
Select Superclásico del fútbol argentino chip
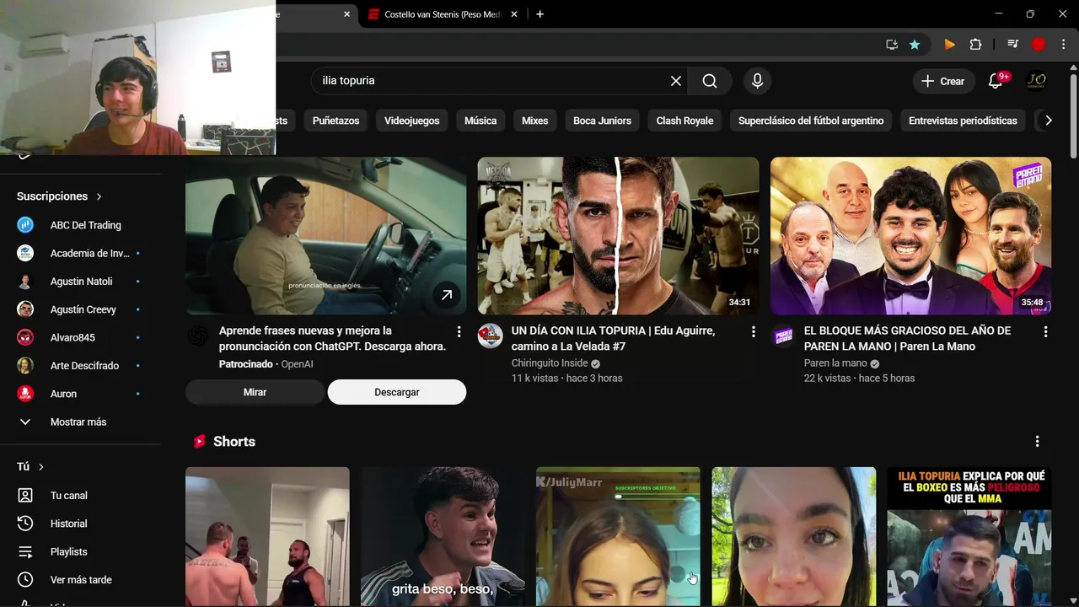(811, 121)
